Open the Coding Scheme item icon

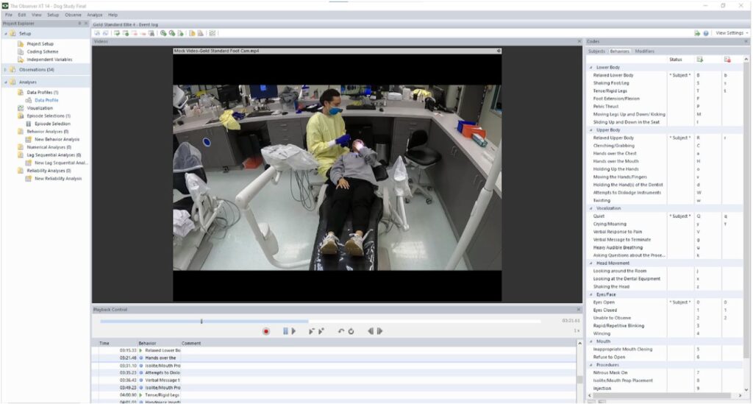[x=21, y=52]
